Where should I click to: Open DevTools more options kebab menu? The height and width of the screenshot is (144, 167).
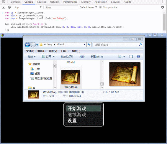[x=163, y=2]
